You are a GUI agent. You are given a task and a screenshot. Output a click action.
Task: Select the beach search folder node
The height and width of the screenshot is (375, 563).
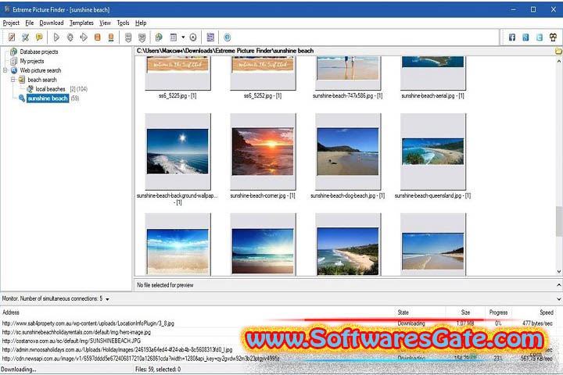tap(42, 80)
